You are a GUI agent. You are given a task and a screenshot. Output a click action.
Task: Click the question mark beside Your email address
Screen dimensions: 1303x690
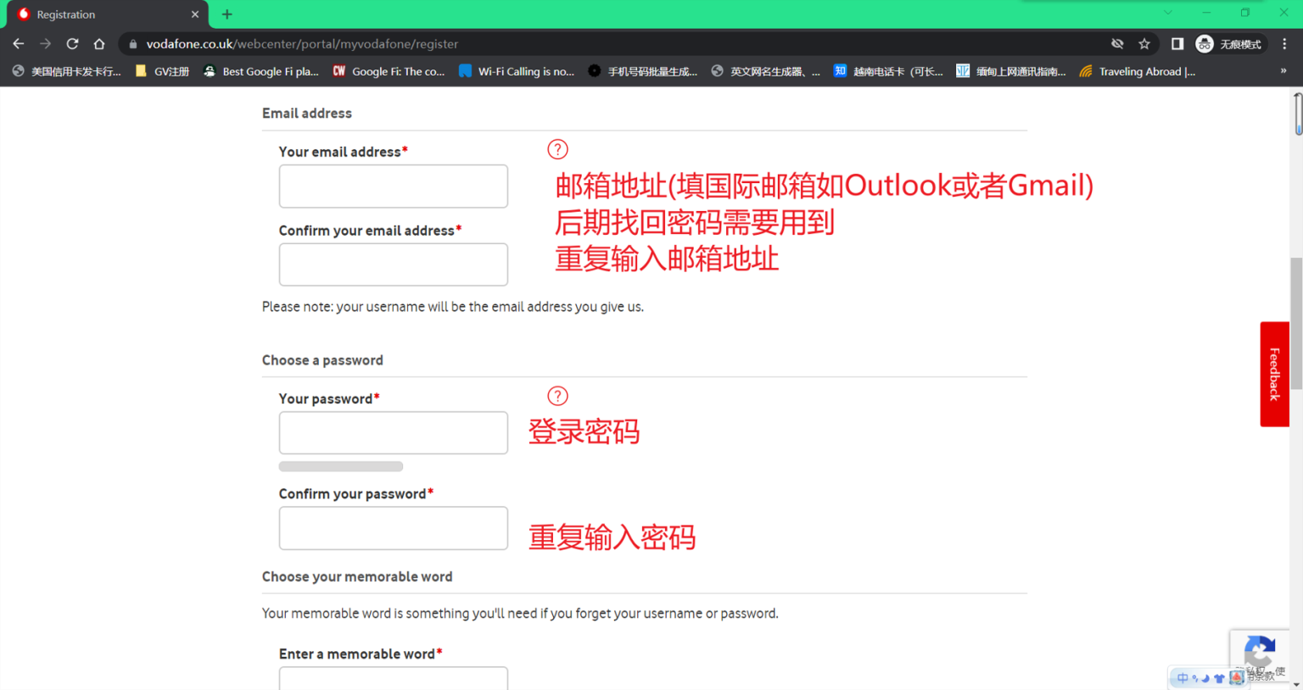pos(557,149)
